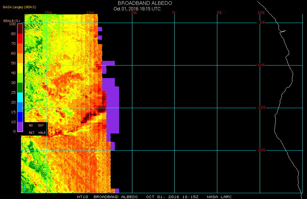Screen dimensions: 307x199
Task: Click the NO RET legend label
Action: (x=31, y=129)
